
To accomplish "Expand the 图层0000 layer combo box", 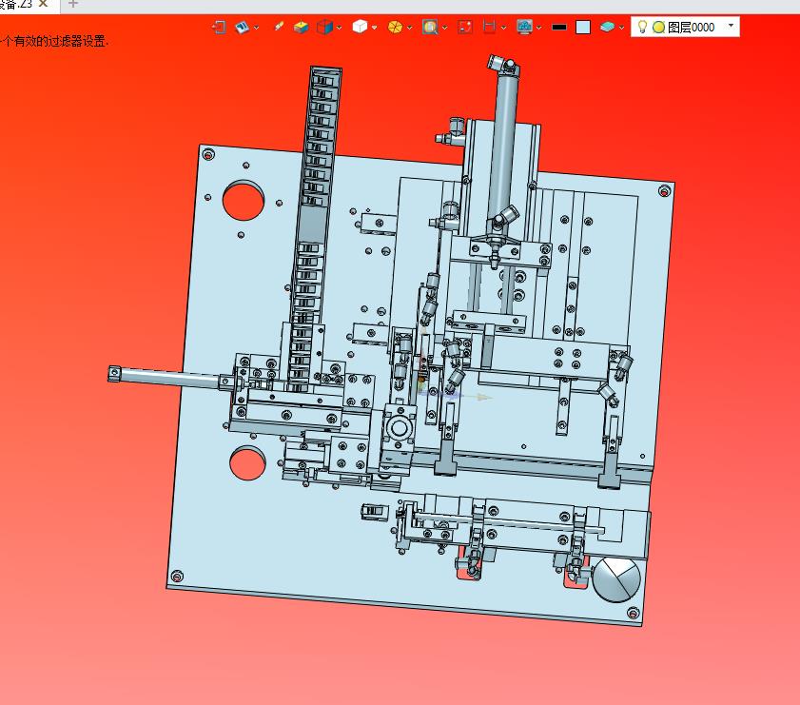I will click(732, 26).
